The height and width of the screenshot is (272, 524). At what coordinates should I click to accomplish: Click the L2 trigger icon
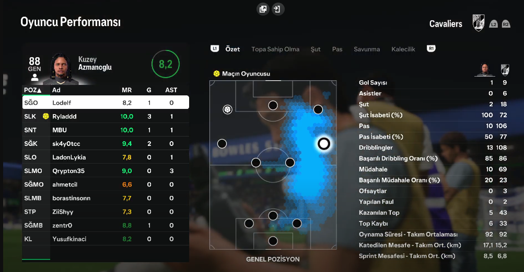coord(493,24)
